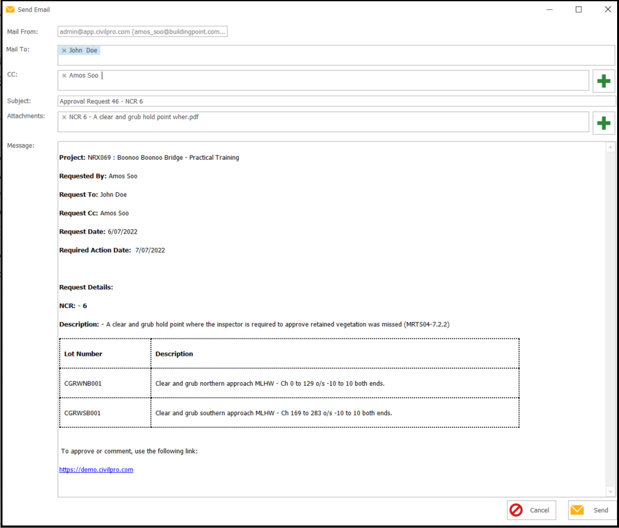619x528 pixels.
Task: Remove John Doe from Mail To recipients
Action: [x=64, y=50]
